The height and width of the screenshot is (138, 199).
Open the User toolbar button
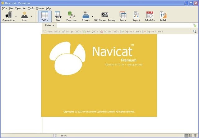point(24,16)
